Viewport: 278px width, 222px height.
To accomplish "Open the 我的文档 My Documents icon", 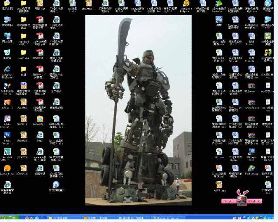I will pos(7,5).
